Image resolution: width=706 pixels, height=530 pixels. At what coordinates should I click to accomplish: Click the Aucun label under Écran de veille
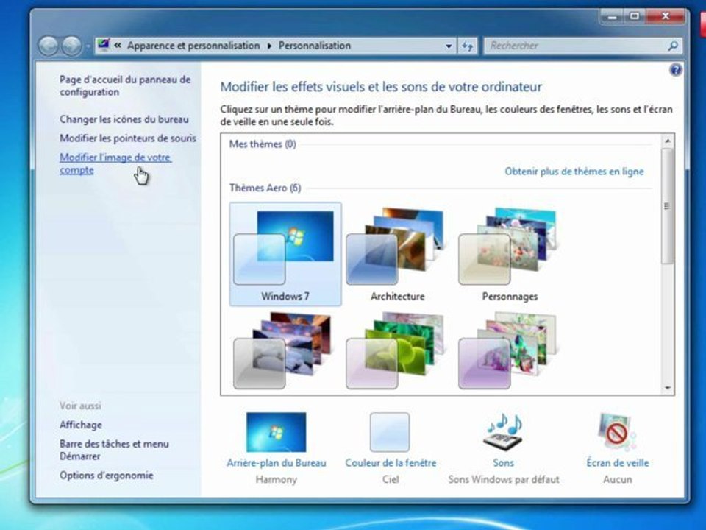click(617, 479)
